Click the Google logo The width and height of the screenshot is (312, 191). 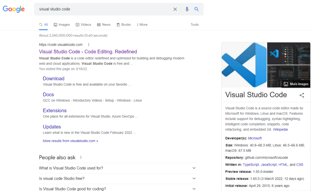(x=14, y=9)
